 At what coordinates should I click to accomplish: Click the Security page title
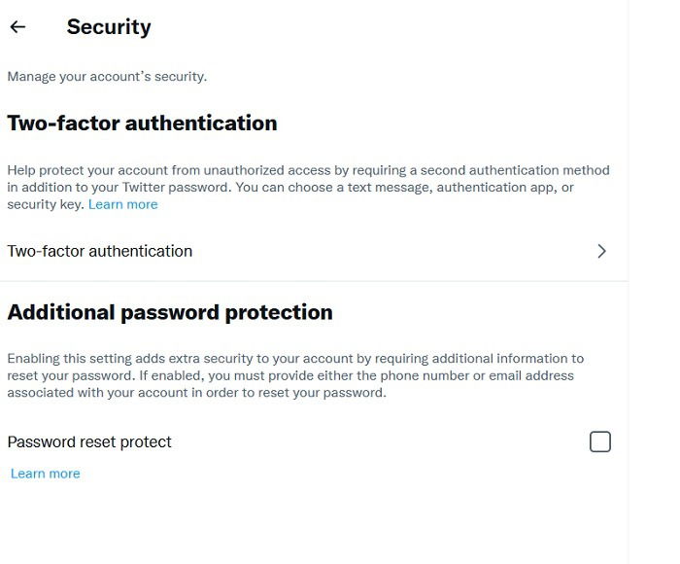(x=109, y=27)
